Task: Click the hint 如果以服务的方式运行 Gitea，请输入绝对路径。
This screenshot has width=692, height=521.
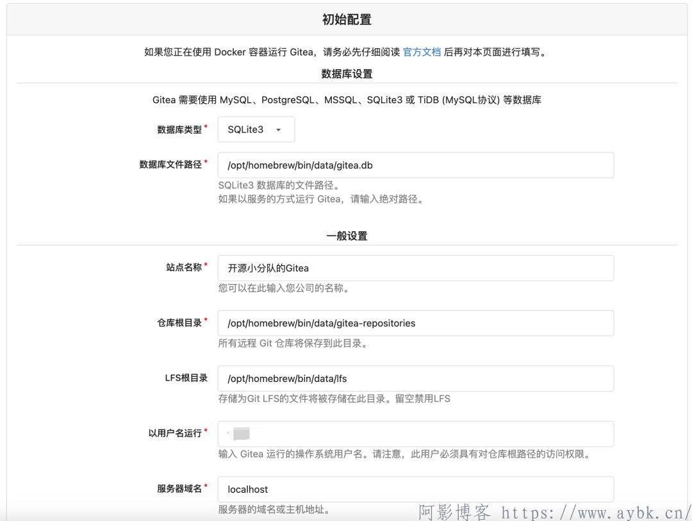Action: click(321, 199)
